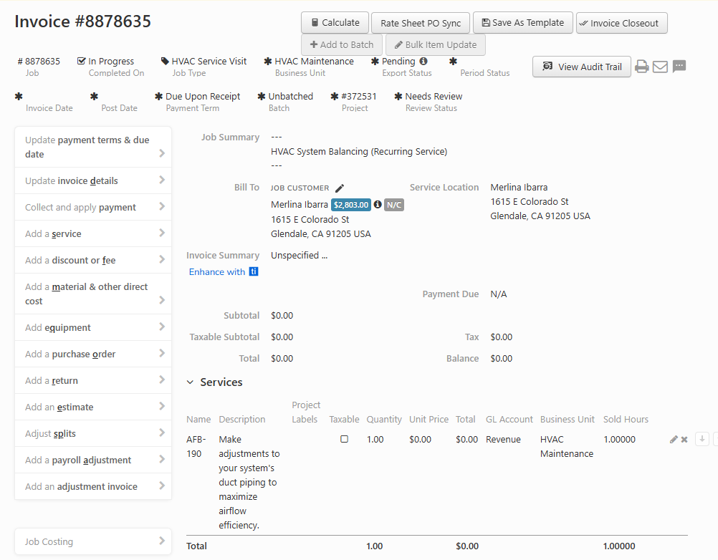Click the print invoice icon

pos(641,67)
